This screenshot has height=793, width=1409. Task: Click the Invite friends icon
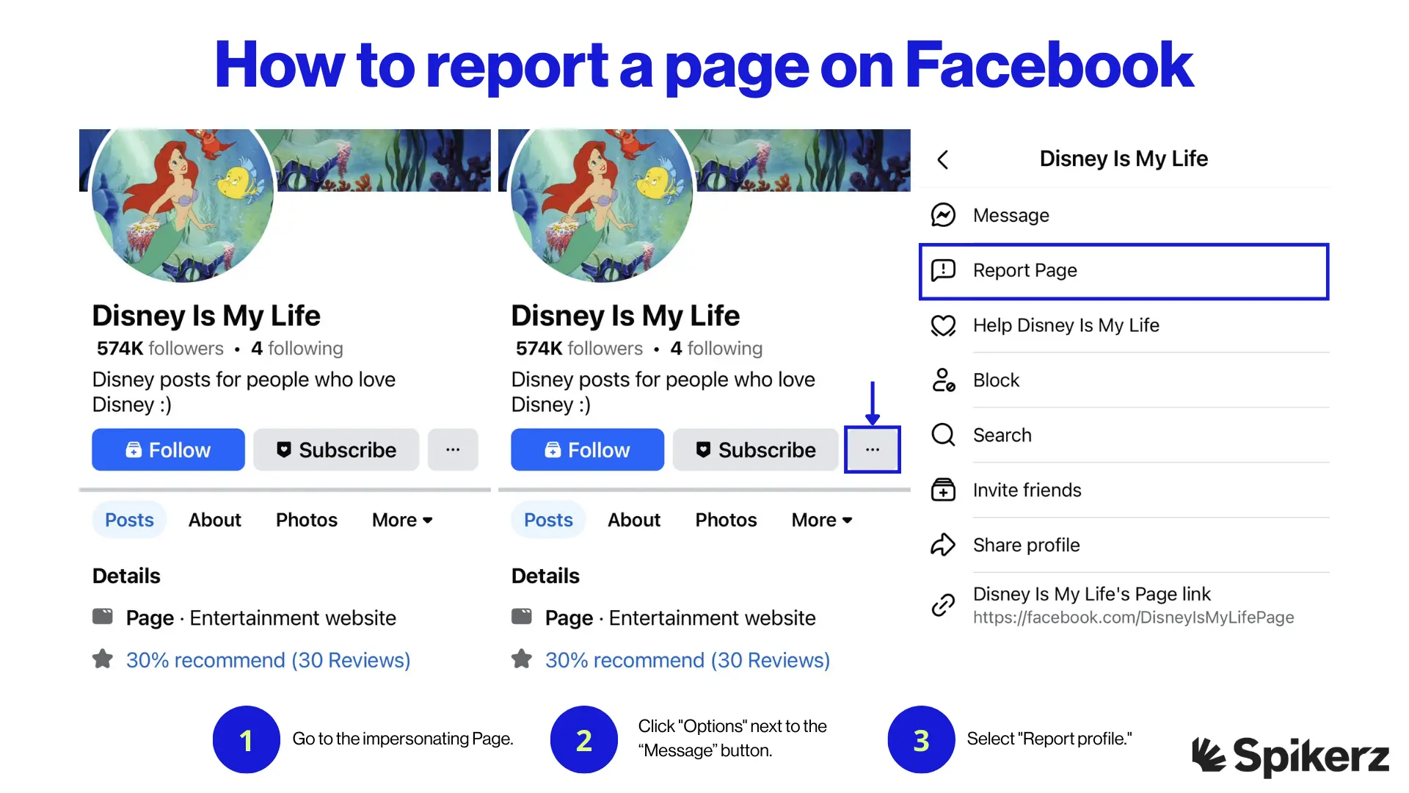tap(943, 490)
